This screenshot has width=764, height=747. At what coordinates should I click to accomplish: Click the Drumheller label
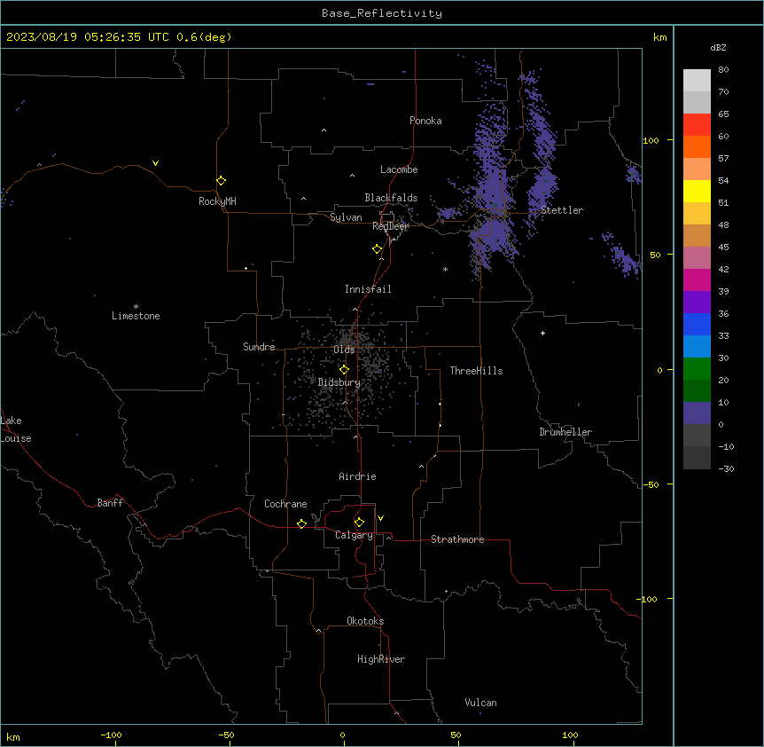coord(565,432)
